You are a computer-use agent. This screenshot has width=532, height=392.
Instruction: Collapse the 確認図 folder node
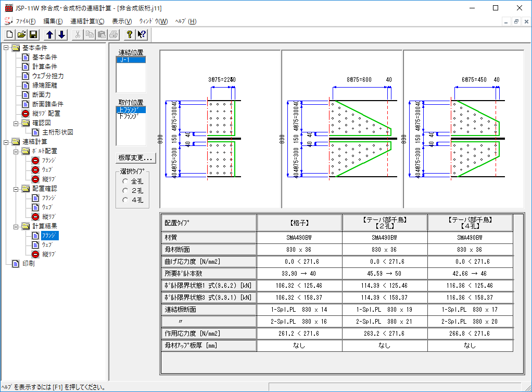point(16,123)
